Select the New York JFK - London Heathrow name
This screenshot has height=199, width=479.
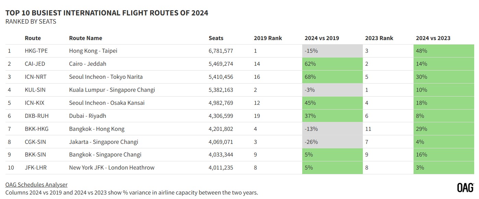click(x=112, y=167)
